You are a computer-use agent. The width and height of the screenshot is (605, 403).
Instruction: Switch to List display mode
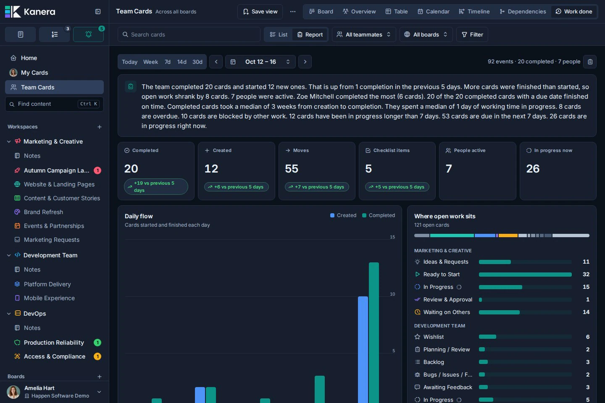pos(279,34)
